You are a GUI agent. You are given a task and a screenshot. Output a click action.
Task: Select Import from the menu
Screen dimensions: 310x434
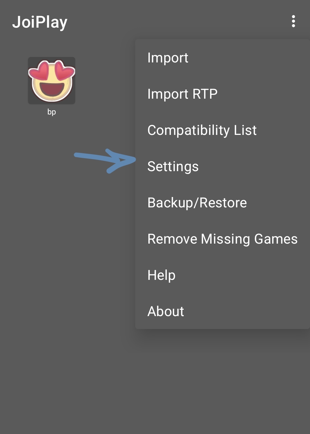point(222,58)
